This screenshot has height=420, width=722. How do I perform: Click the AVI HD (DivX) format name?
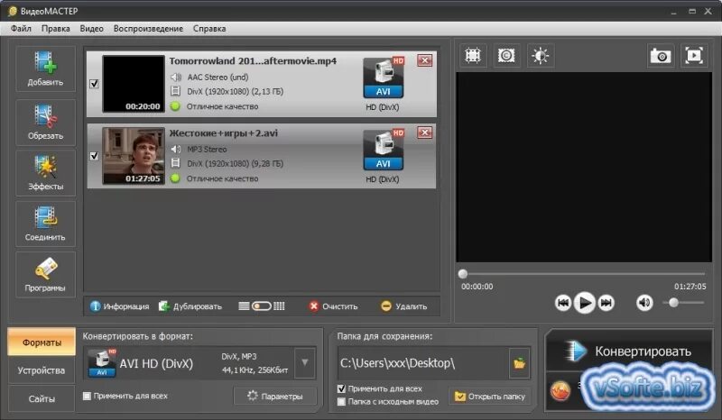click(156, 363)
